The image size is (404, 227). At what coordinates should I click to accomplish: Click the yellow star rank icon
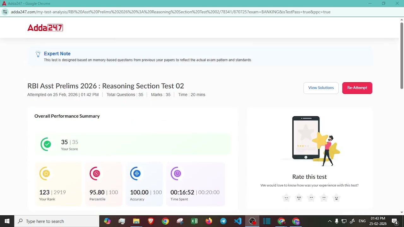(x=45, y=173)
